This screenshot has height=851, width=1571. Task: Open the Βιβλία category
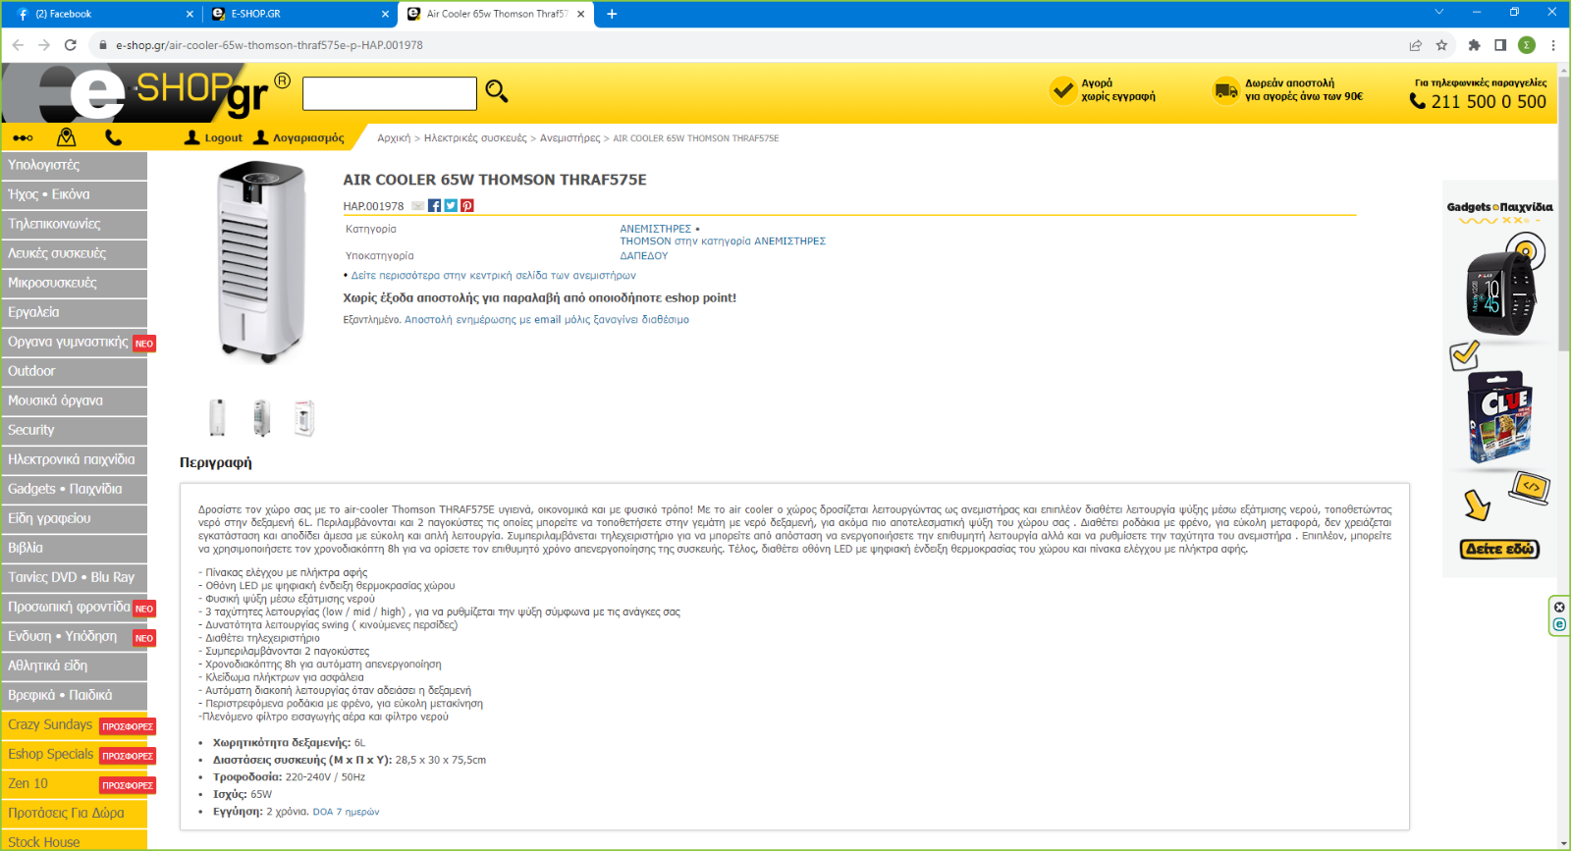pos(75,548)
